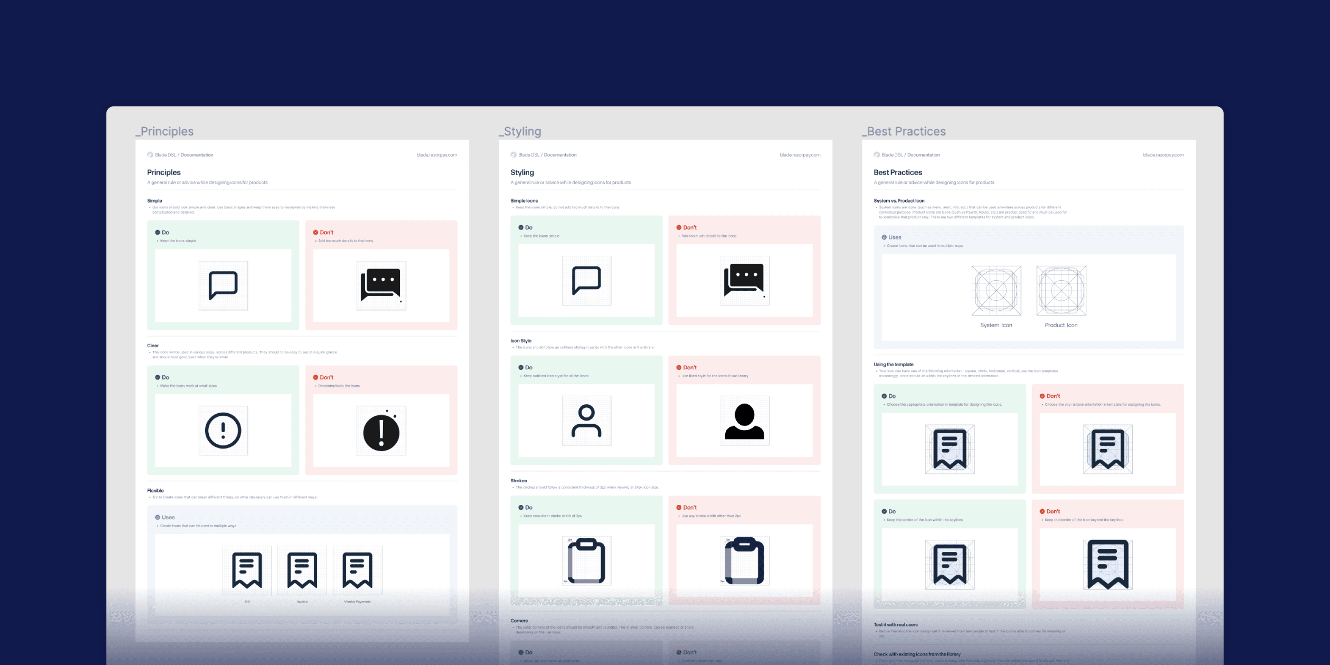Select the Bill receipt icon
The width and height of the screenshot is (1330, 665).
coord(247,570)
